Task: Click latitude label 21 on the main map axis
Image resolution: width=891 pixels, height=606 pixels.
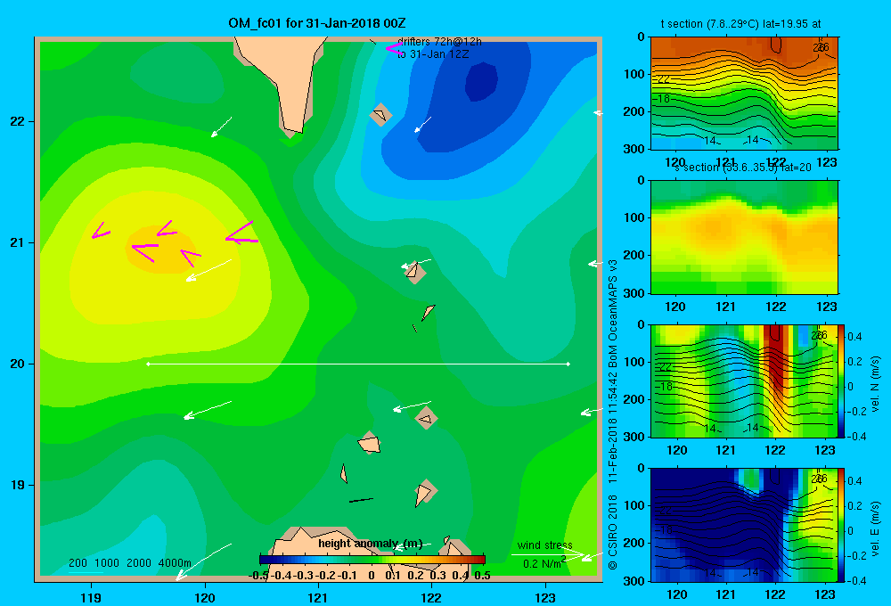Action: pyautogui.click(x=18, y=242)
